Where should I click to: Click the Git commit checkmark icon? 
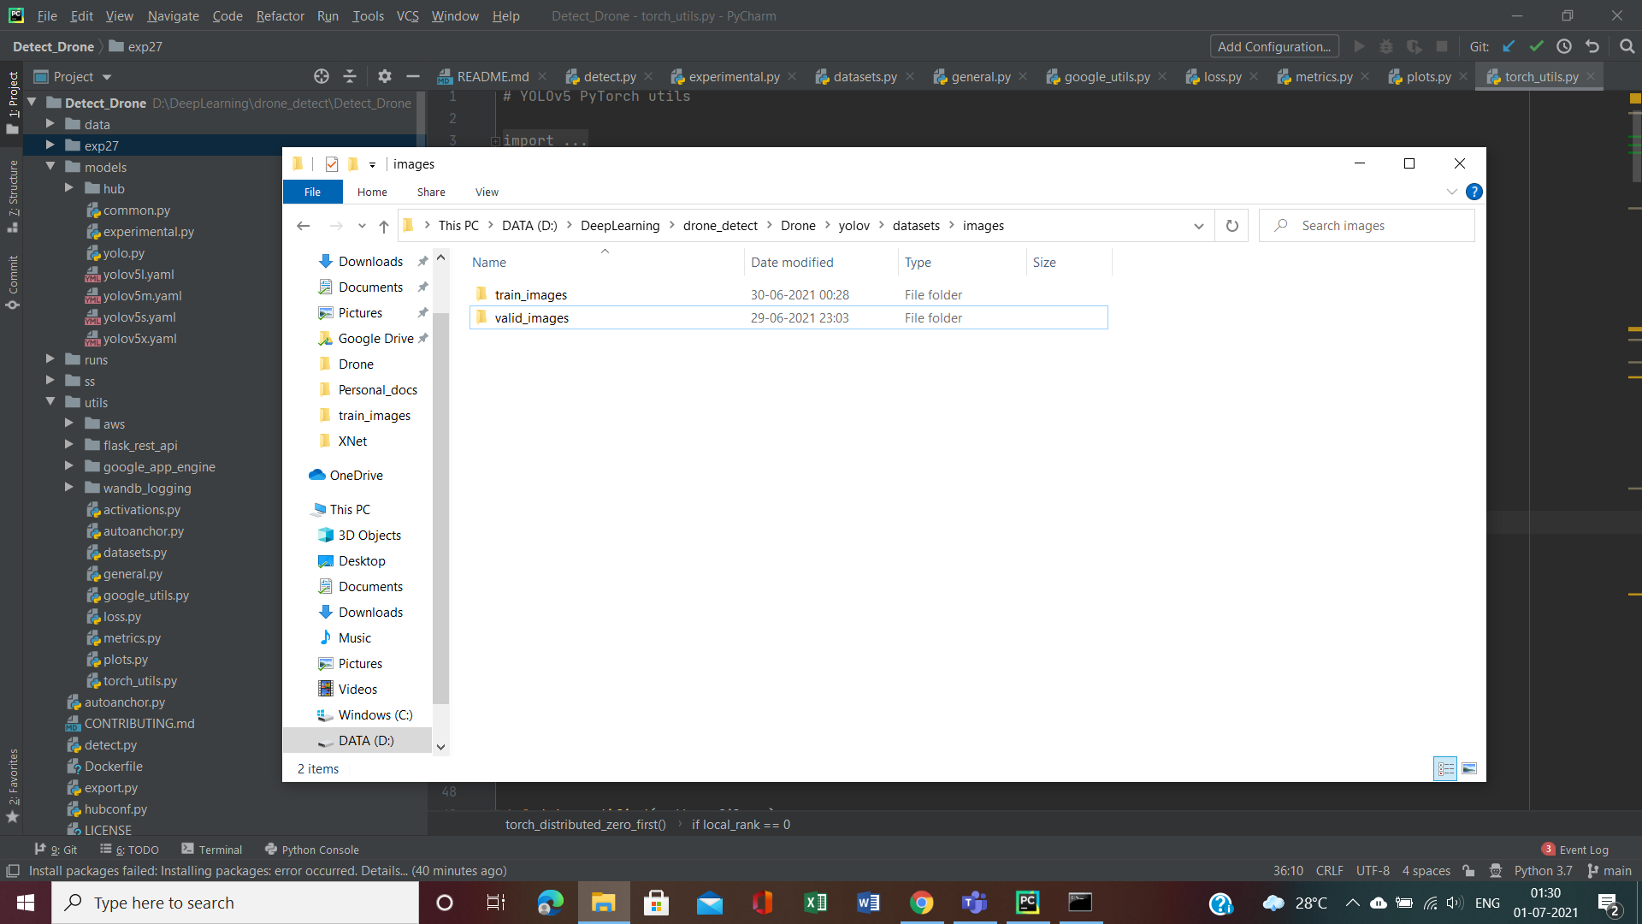tap(1537, 47)
